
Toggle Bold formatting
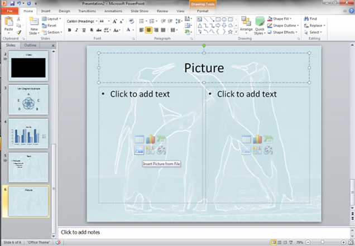pyautogui.click(x=70, y=30)
